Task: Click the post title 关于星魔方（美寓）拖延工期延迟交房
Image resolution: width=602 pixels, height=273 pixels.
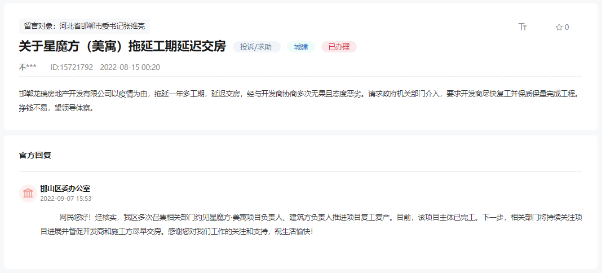Action: 122,46
